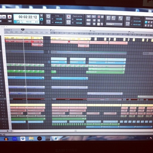Select screenset 1
Image resolution: width=153 pixels, height=153 pixels.
[146, 22]
